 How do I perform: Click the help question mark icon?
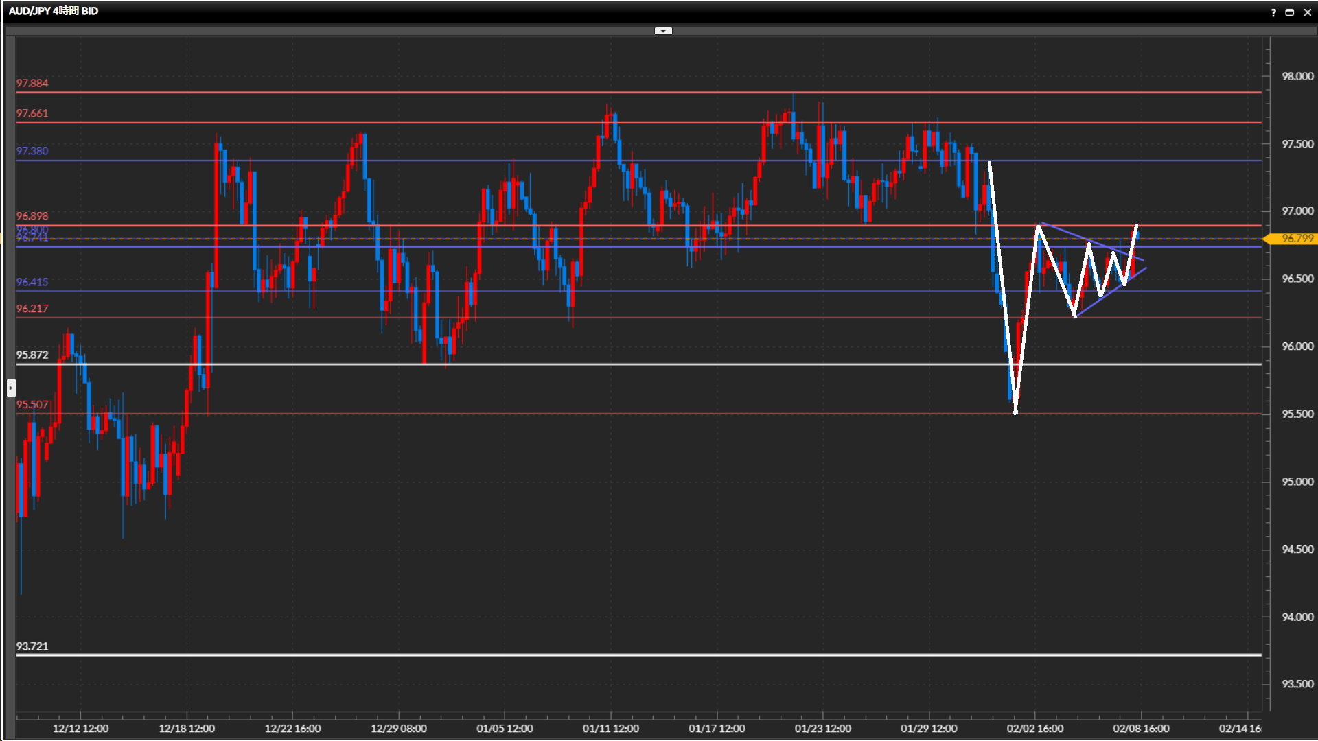(x=1273, y=12)
